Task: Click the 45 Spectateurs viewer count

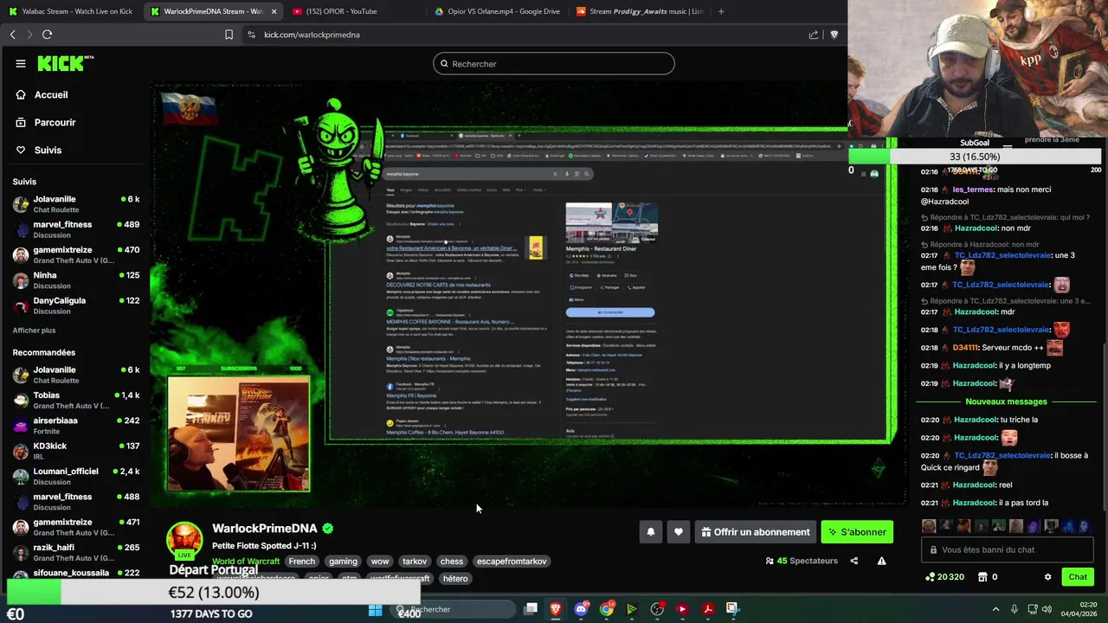Action: [x=802, y=561]
